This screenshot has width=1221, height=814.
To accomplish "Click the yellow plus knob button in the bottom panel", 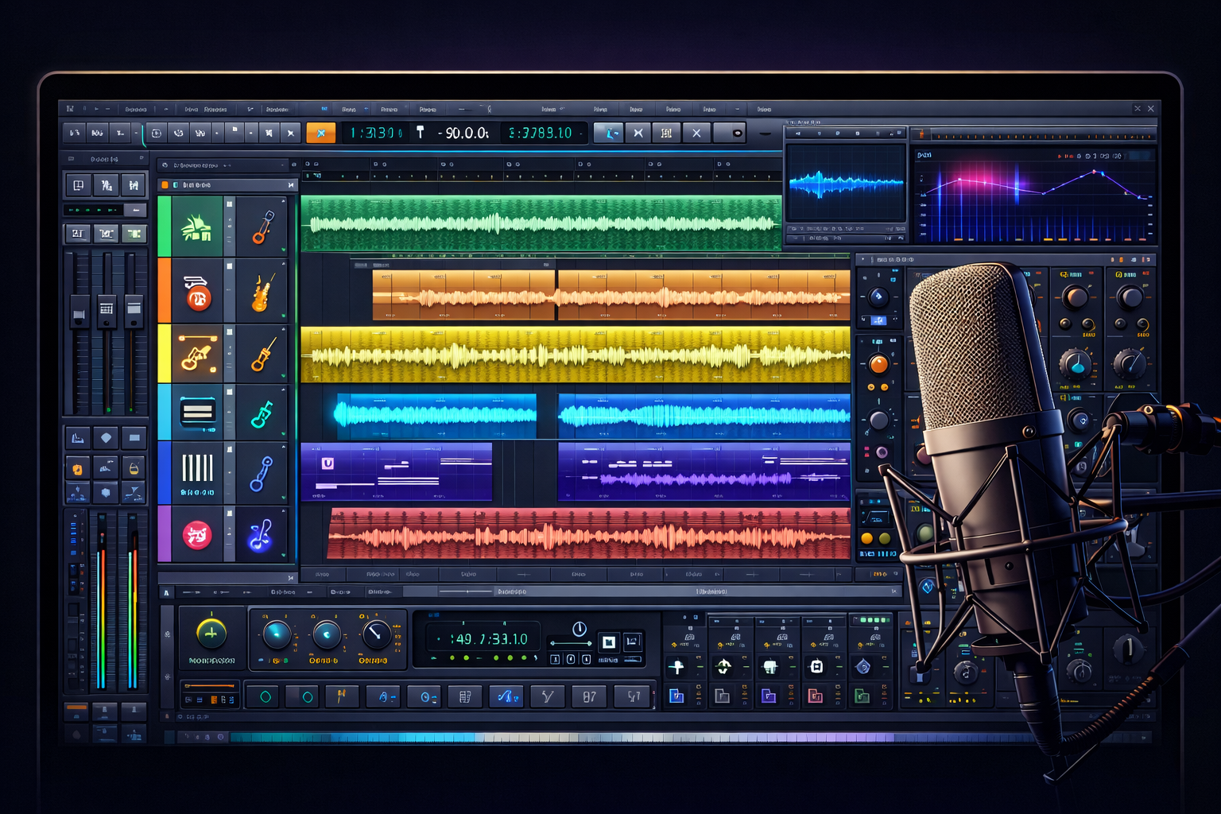I will pyautogui.click(x=211, y=634).
